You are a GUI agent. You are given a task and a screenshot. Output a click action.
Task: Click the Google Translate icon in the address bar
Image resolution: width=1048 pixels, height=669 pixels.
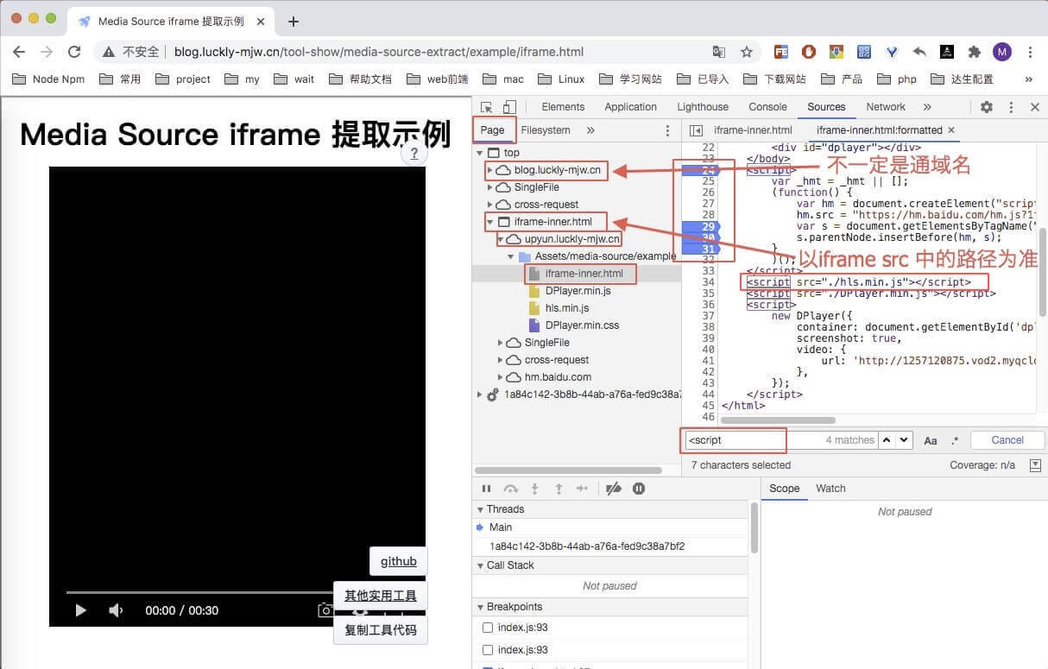point(719,52)
